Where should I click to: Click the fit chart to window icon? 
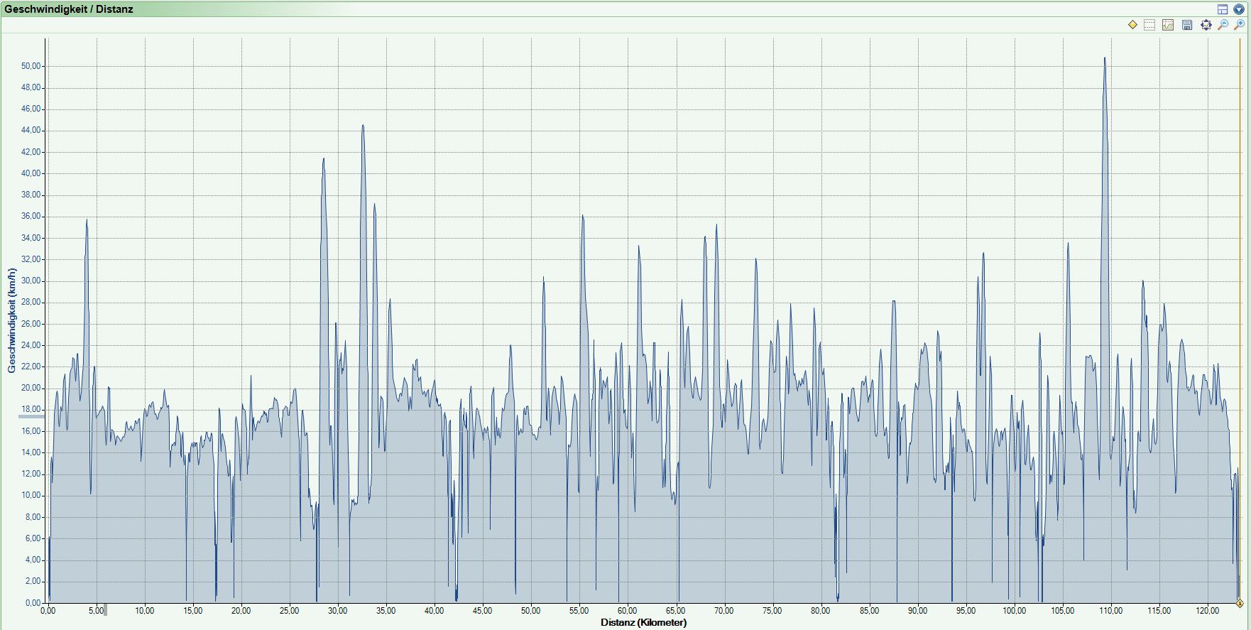pyautogui.click(x=1206, y=25)
